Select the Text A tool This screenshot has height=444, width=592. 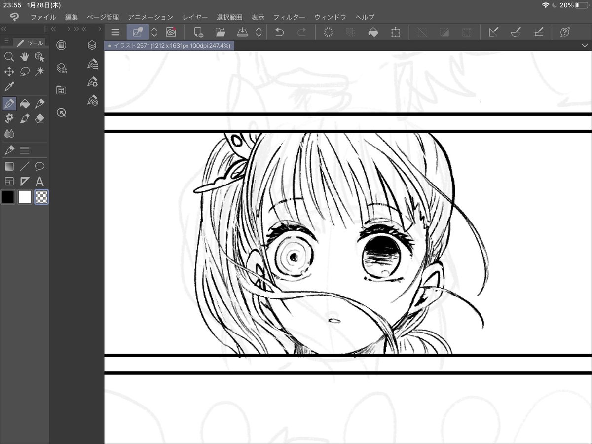point(39,182)
